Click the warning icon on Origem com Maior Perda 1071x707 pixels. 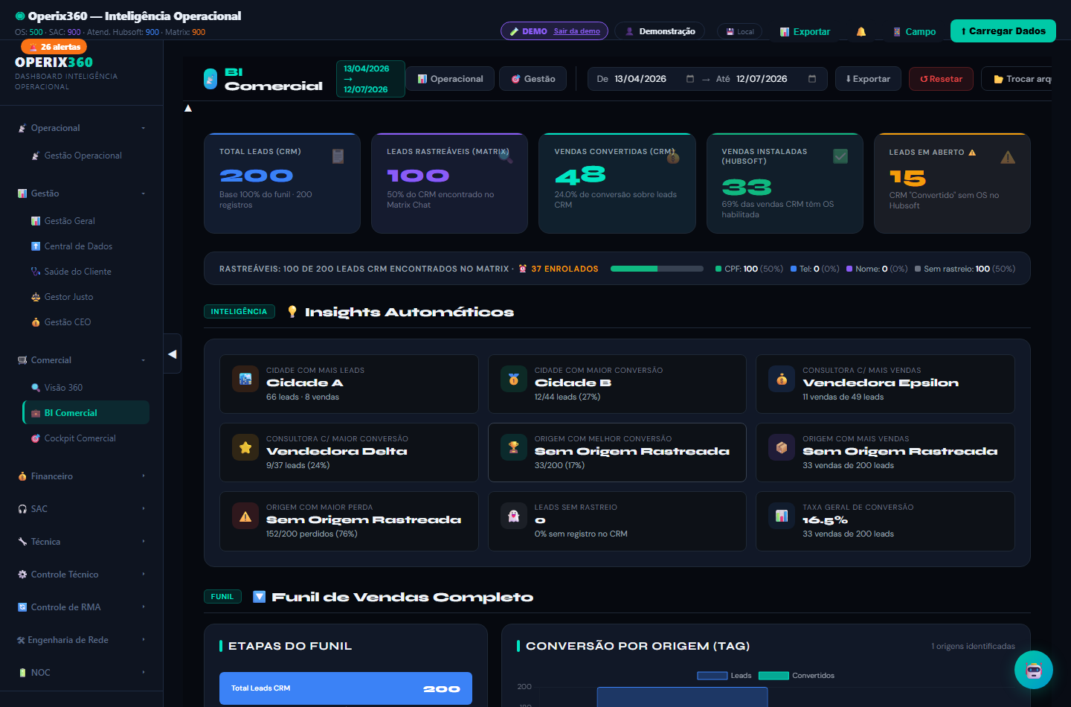(x=245, y=516)
